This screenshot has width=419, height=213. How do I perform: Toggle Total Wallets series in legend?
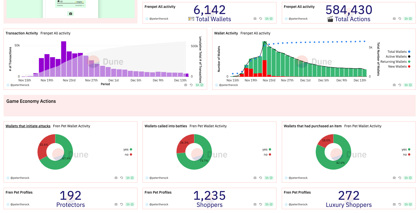399,52
